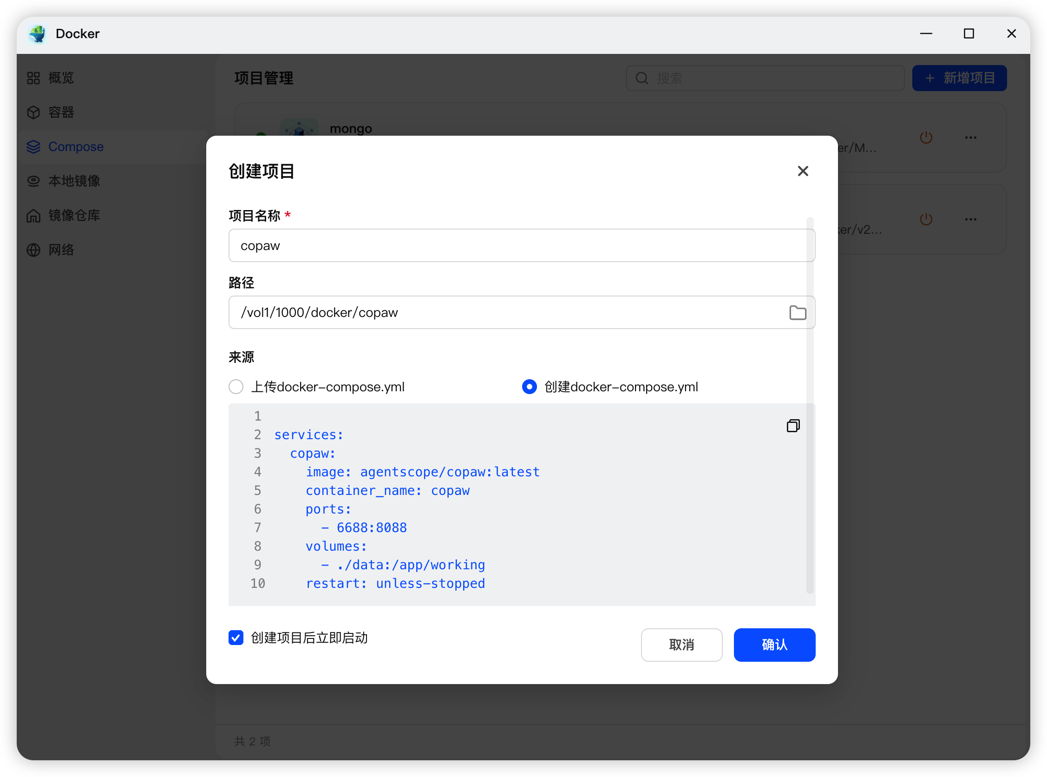
Task: Click the Docker app logo icon
Action: 38,34
